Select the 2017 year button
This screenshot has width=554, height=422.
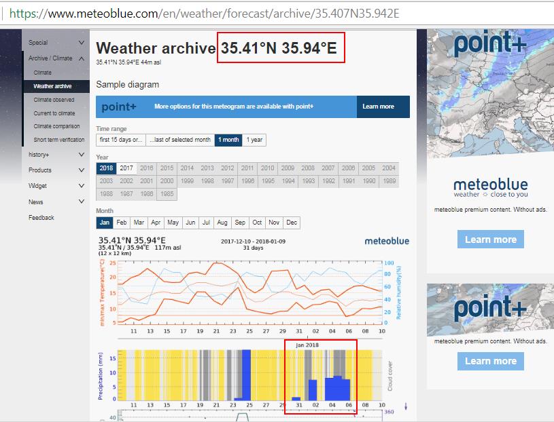(126, 168)
